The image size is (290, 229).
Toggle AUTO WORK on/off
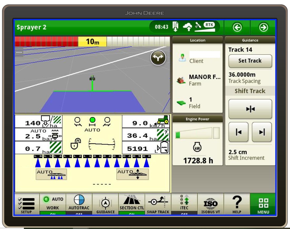point(53,204)
